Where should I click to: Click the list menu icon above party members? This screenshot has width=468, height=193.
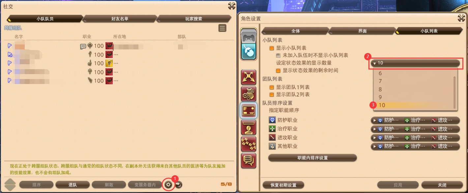[222, 28]
